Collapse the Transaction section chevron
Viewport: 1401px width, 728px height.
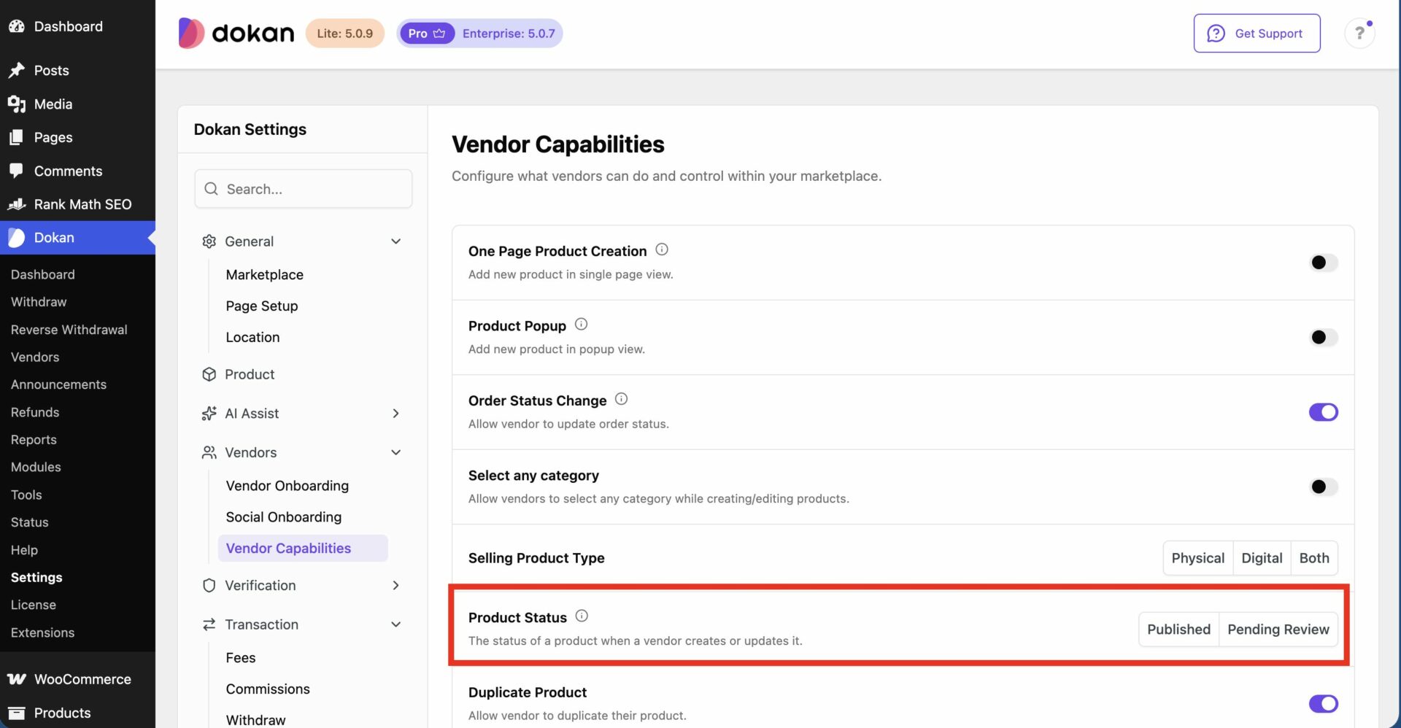[396, 624]
